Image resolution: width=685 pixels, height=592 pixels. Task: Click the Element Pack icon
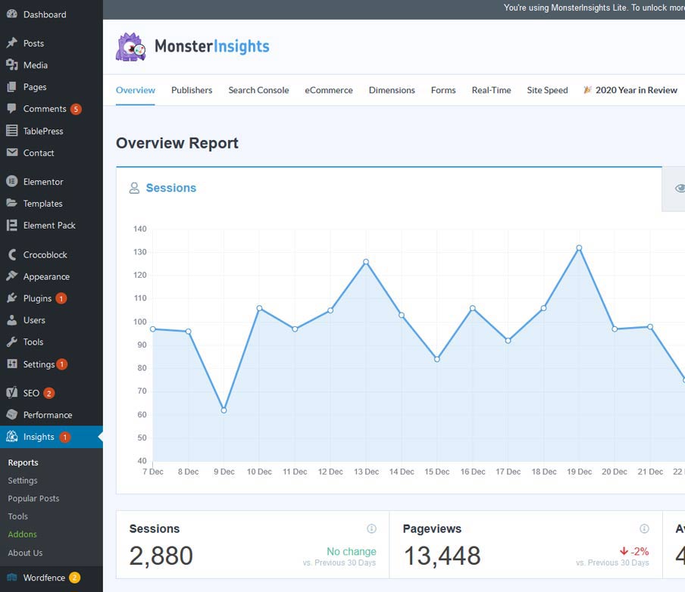click(x=12, y=226)
